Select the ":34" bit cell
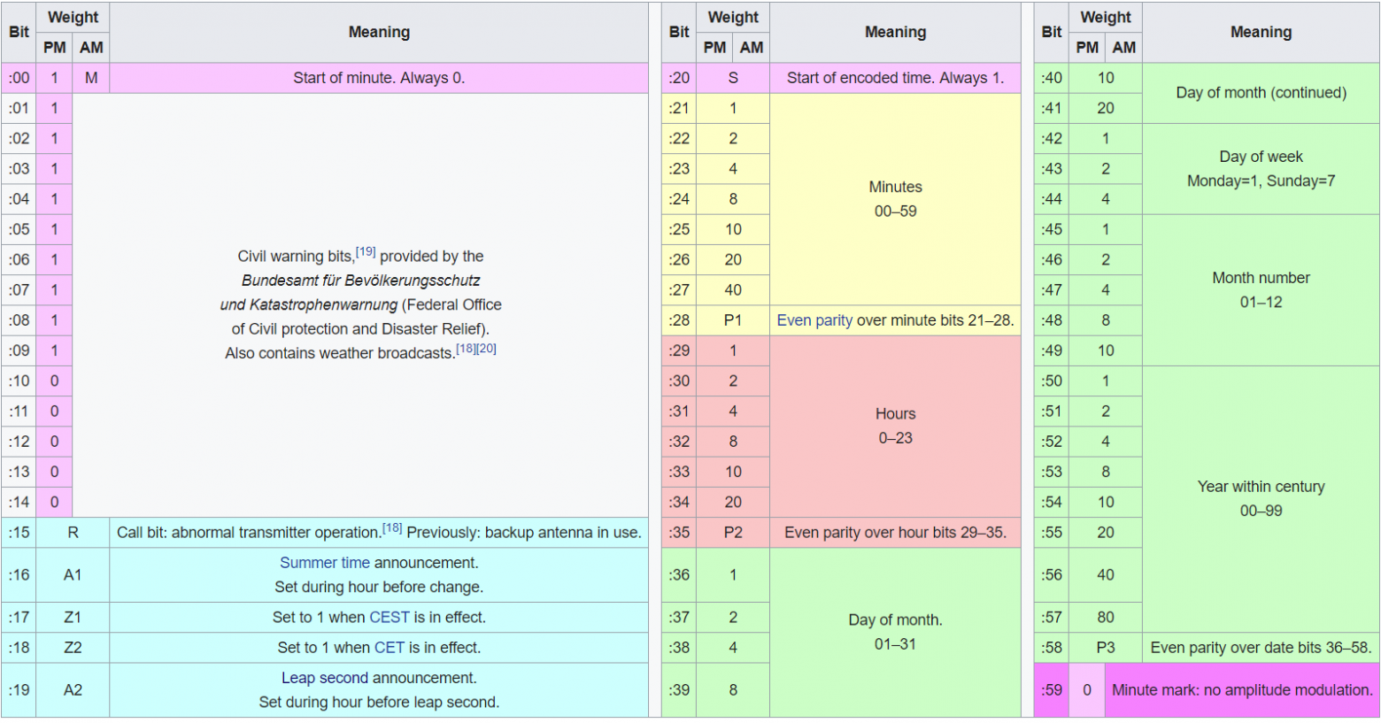 pos(679,503)
